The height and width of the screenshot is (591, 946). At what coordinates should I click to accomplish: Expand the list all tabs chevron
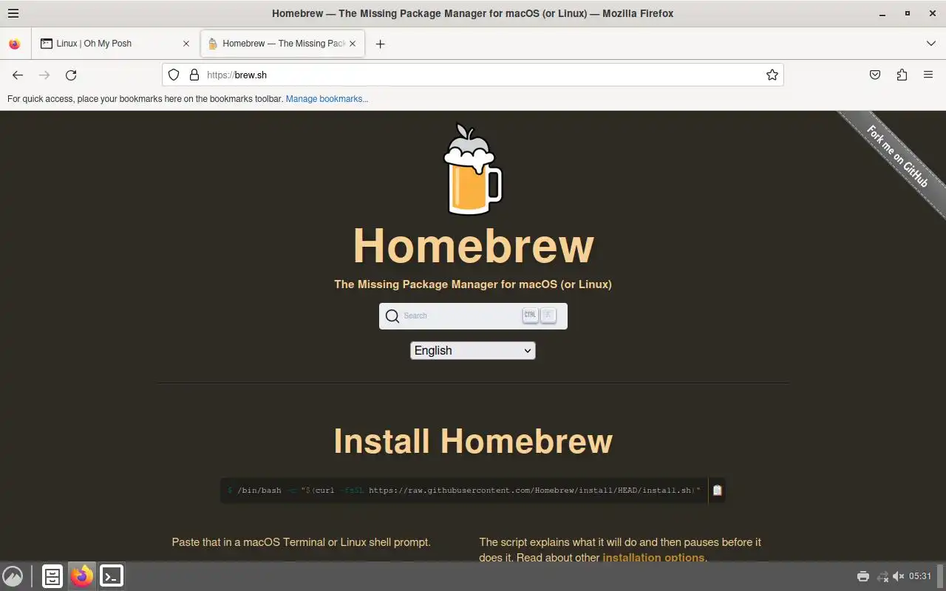coord(931,44)
